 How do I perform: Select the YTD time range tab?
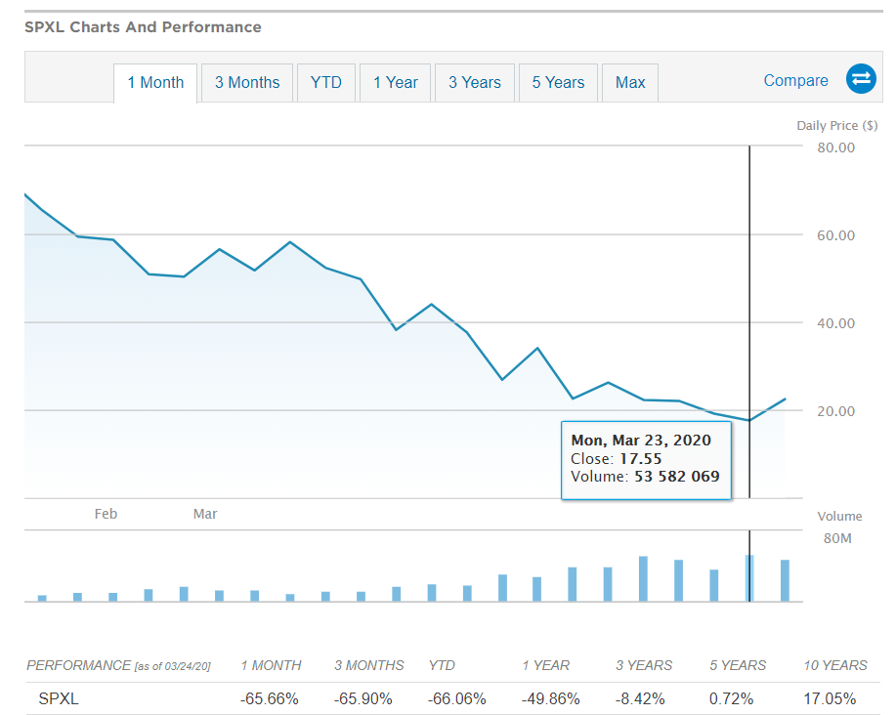(325, 82)
